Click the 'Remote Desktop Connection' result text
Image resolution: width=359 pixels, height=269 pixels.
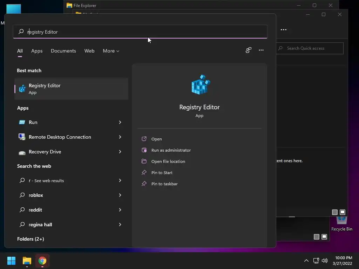(x=60, y=137)
